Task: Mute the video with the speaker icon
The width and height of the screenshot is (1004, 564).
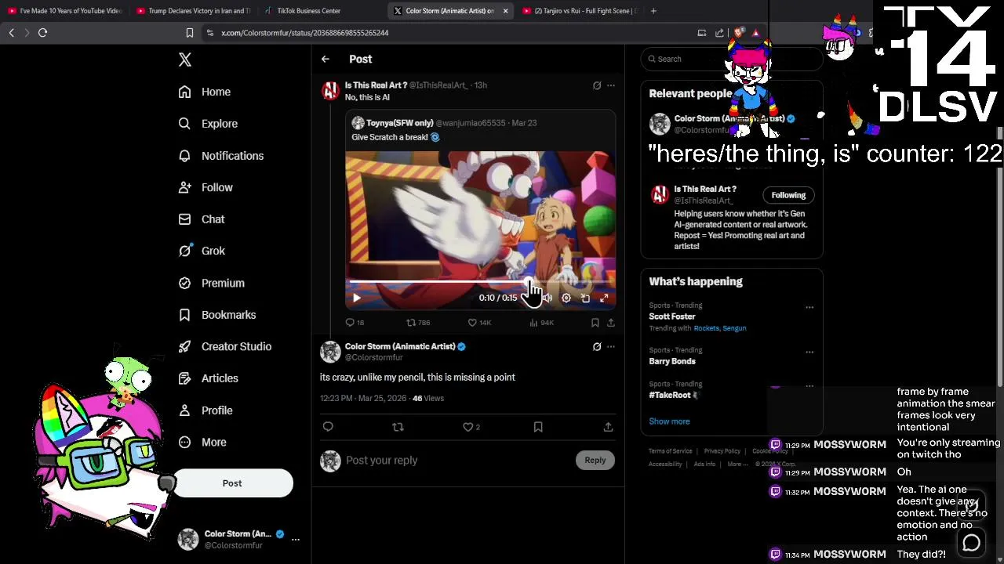Action: click(547, 298)
